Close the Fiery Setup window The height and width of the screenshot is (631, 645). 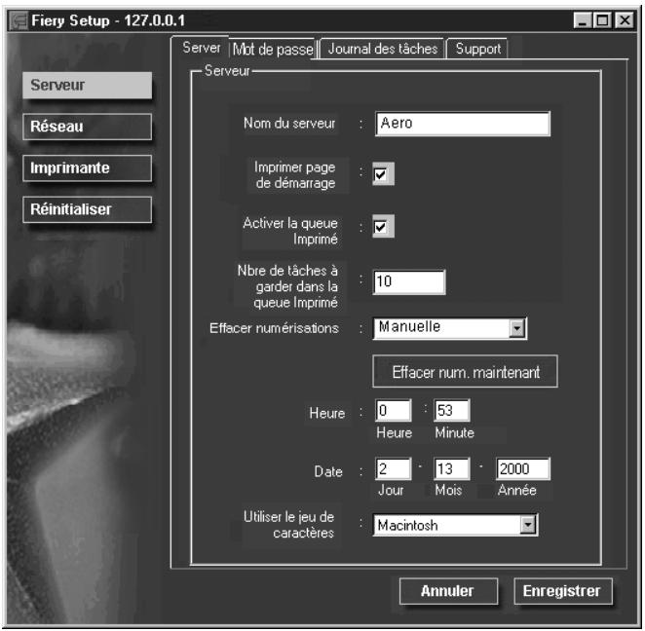(626, 20)
